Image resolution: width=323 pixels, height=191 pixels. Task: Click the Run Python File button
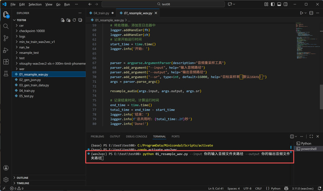[301, 13]
